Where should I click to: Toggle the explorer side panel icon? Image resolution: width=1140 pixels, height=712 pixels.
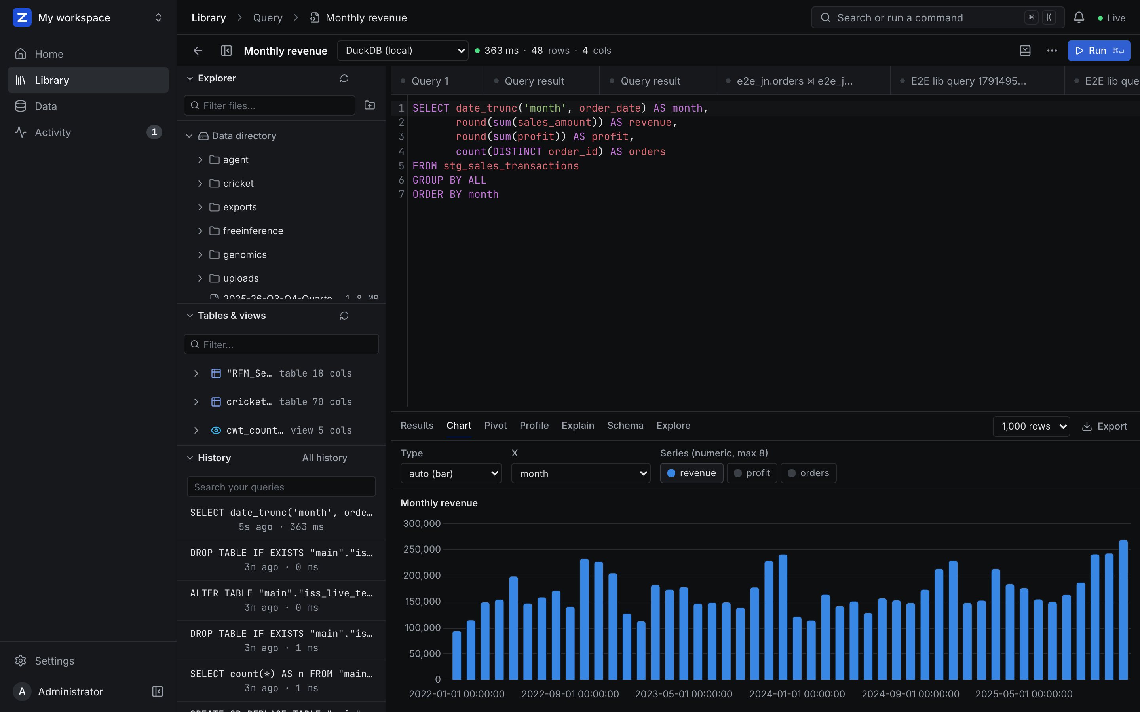pos(226,50)
